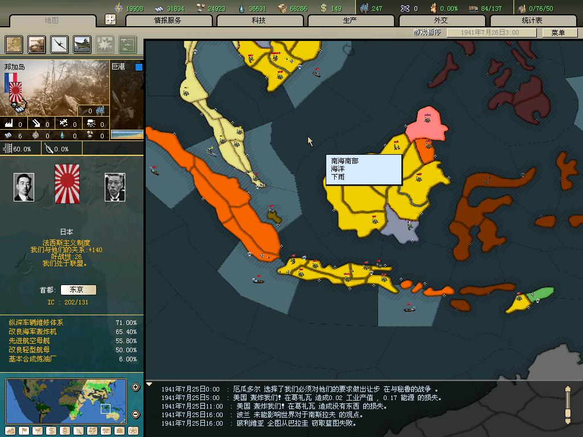Viewport: 583px width, 437px height.
Task: Click the energy lightning icon in top bar
Action: 118,8
